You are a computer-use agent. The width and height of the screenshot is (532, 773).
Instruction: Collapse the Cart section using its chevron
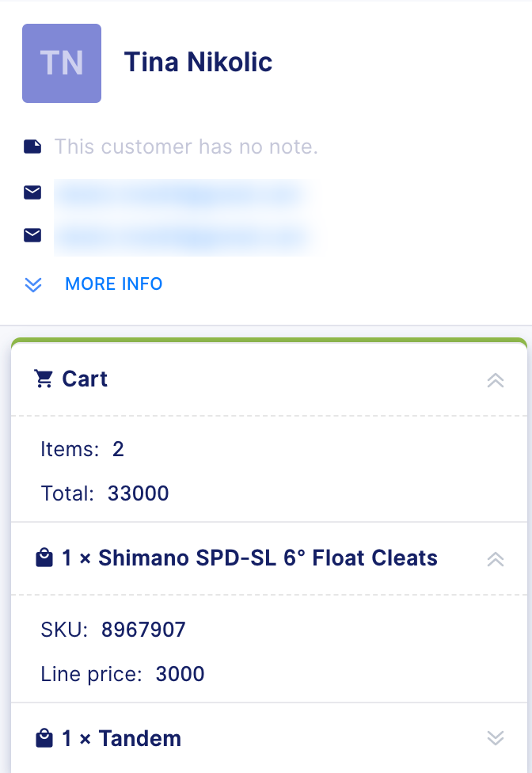coord(495,380)
